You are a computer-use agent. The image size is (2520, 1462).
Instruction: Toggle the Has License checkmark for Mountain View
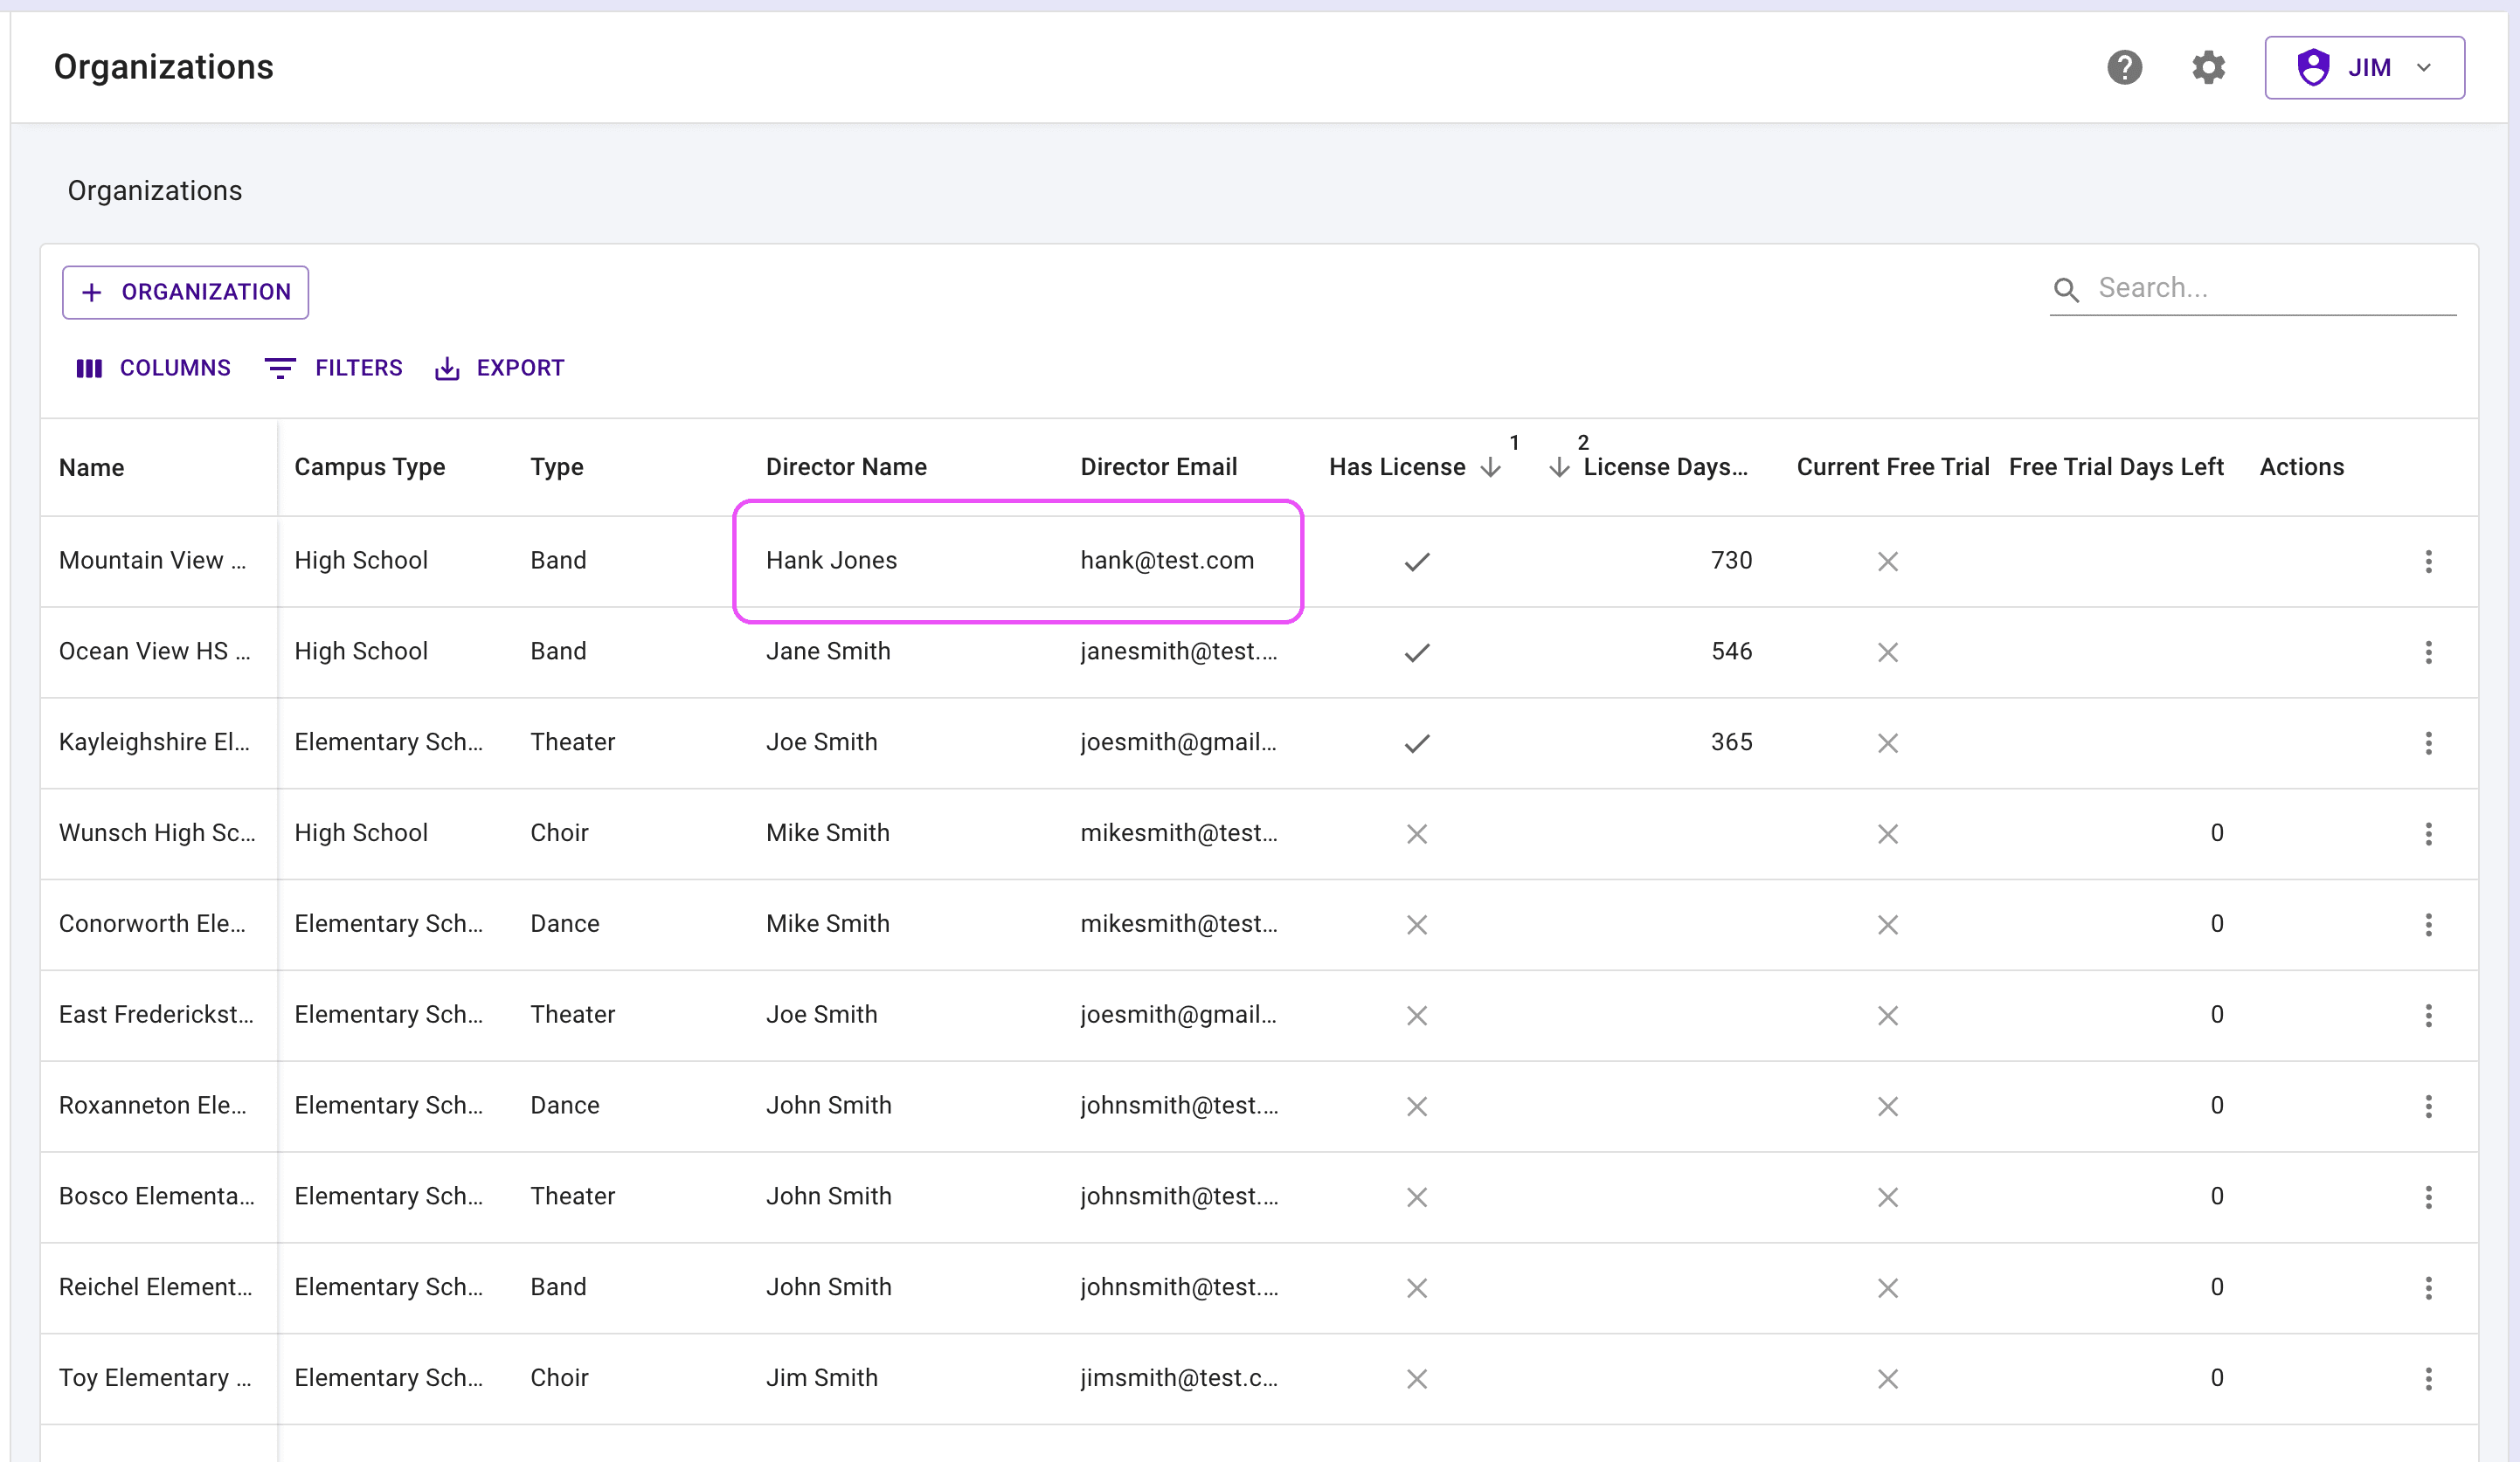pos(1418,561)
